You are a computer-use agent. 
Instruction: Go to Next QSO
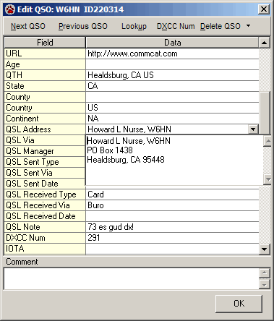coord(28,26)
